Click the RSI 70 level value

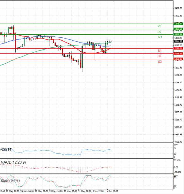point(175,148)
